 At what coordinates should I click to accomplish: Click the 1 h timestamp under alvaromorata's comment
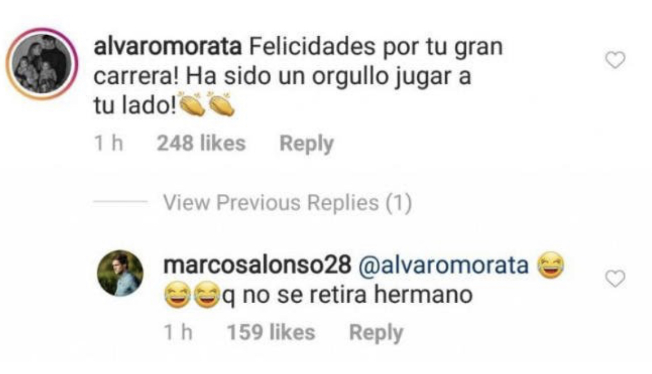(x=108, y=143)
